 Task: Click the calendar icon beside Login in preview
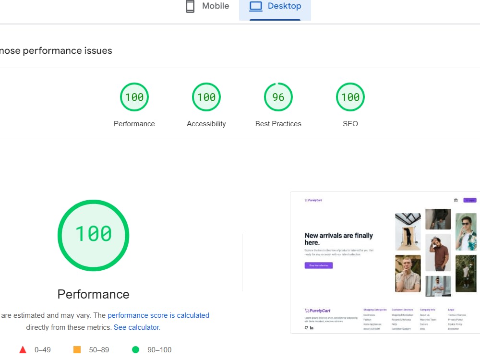456,200
